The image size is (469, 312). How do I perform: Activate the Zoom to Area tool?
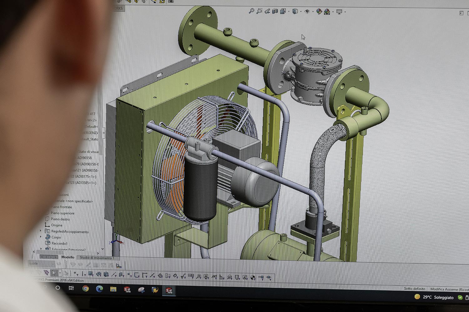click(259, 11)
